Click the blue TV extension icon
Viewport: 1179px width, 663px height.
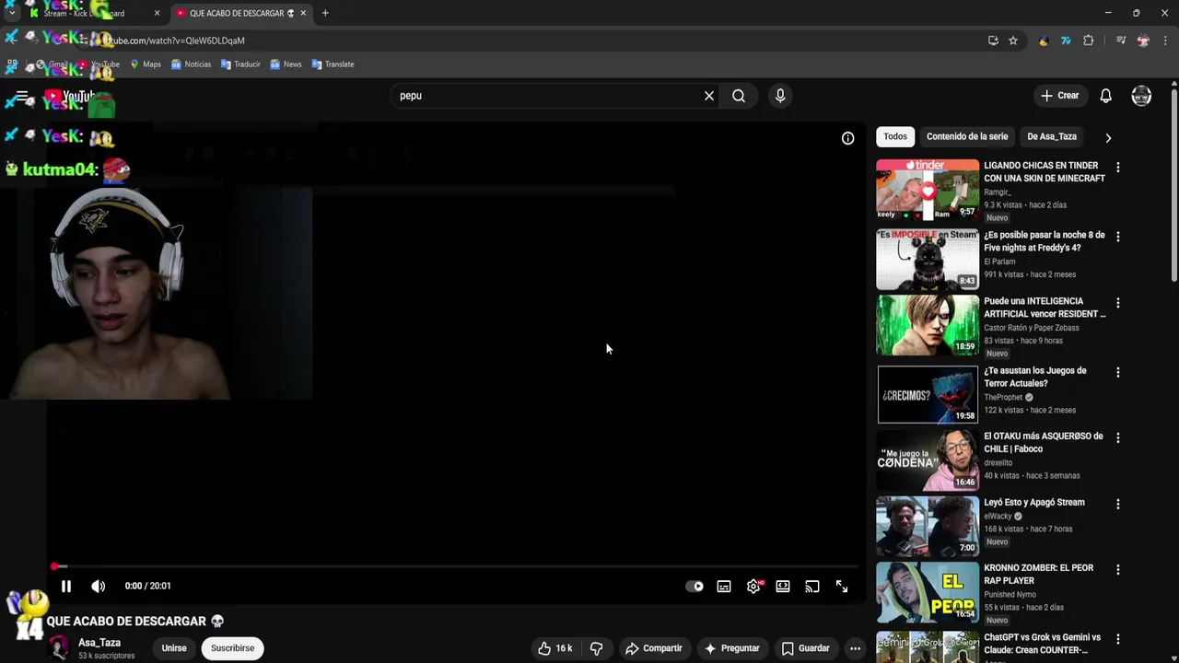click(x=1066, y=41)
